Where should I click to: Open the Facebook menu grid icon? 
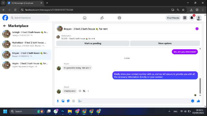click(x=185, y=18)
